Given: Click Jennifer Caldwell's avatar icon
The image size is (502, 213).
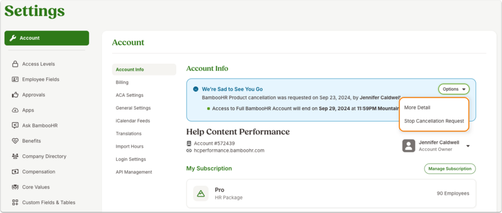Looking at the screenshot, I should pos(409,146).
